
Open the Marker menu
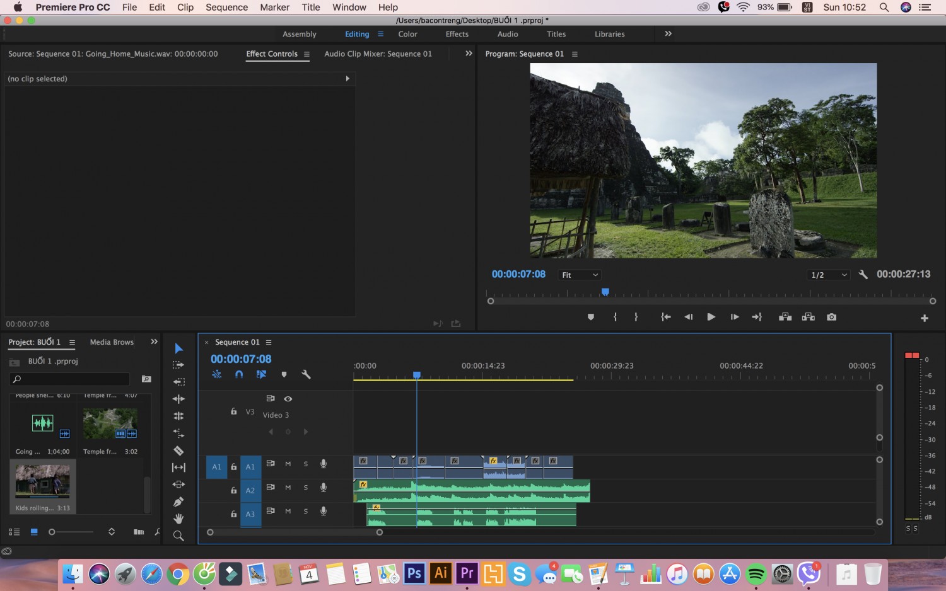point(274,7)
